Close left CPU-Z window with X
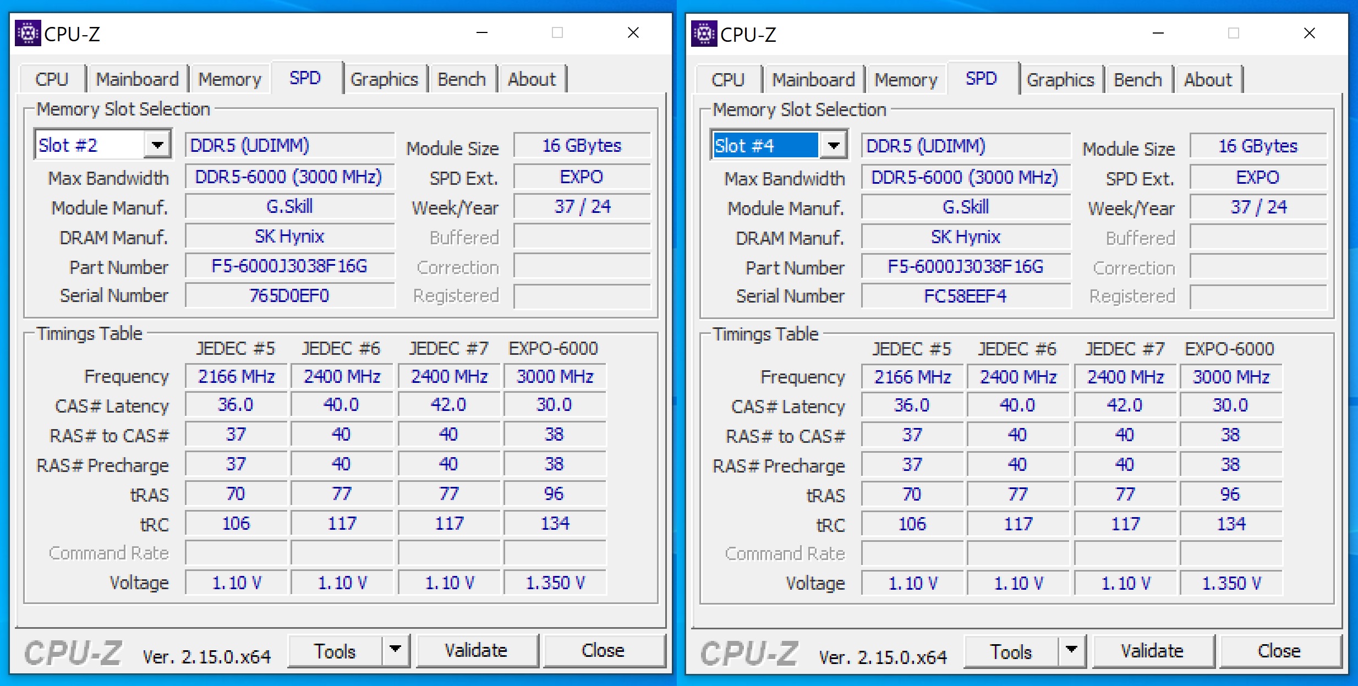1358x686 pixels. pyautogui.click(x=633, y=33)
